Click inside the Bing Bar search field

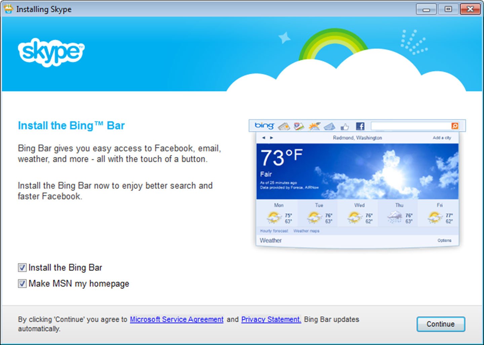[x=411, y=126]
